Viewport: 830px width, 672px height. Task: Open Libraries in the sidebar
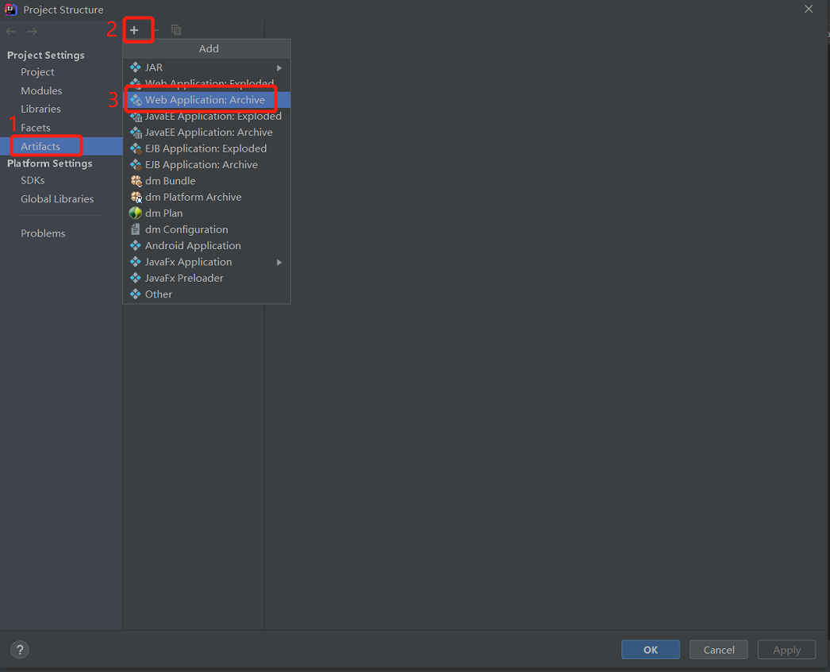(x=61, y=109)
